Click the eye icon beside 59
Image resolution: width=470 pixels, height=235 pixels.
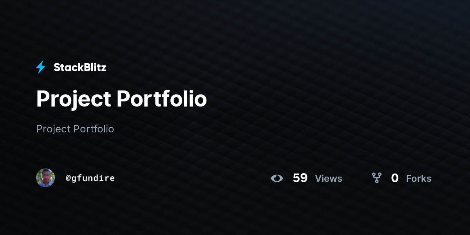pyautogui.click(x=277, y=178)
